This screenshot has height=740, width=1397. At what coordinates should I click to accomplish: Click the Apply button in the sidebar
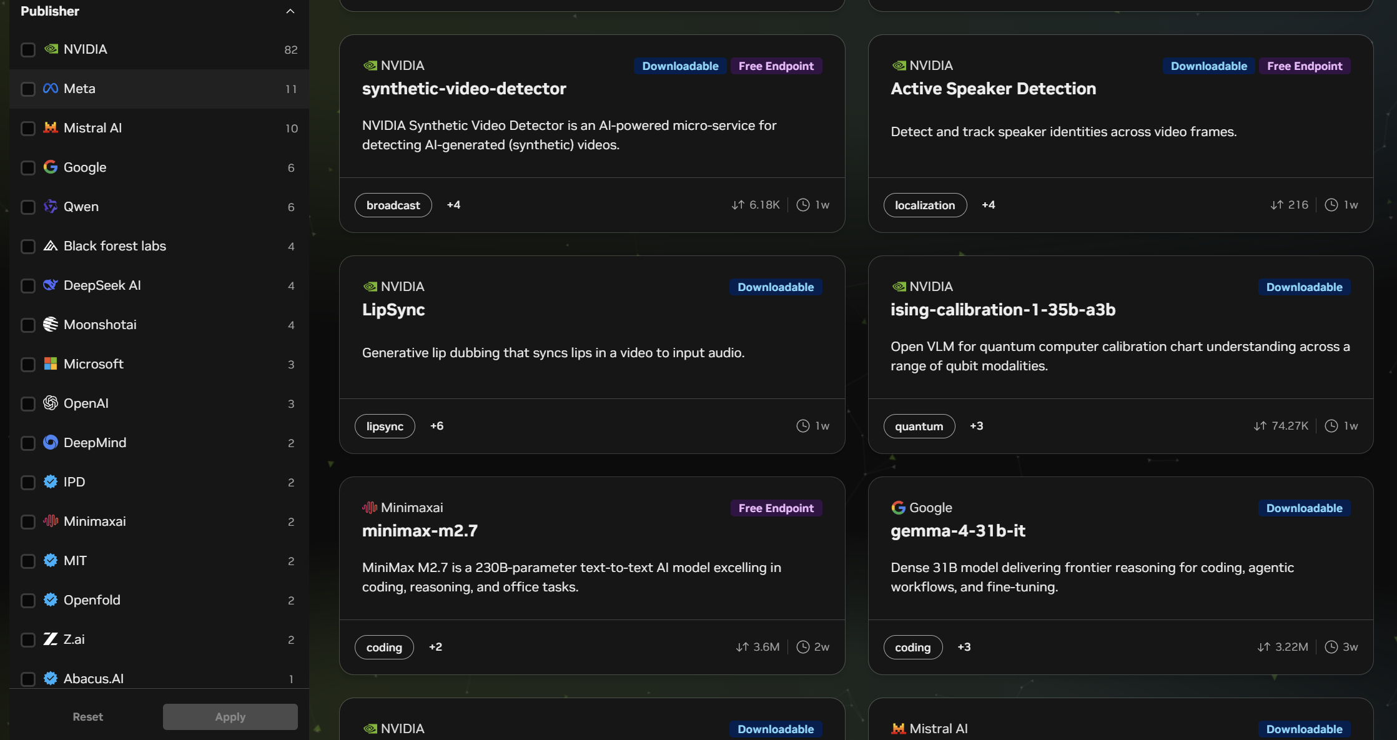pyautogui.click(x=230, y=716)
